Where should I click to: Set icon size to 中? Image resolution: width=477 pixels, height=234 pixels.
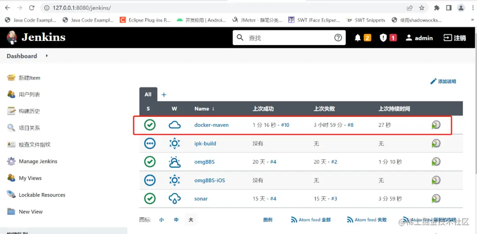(176, 220)
